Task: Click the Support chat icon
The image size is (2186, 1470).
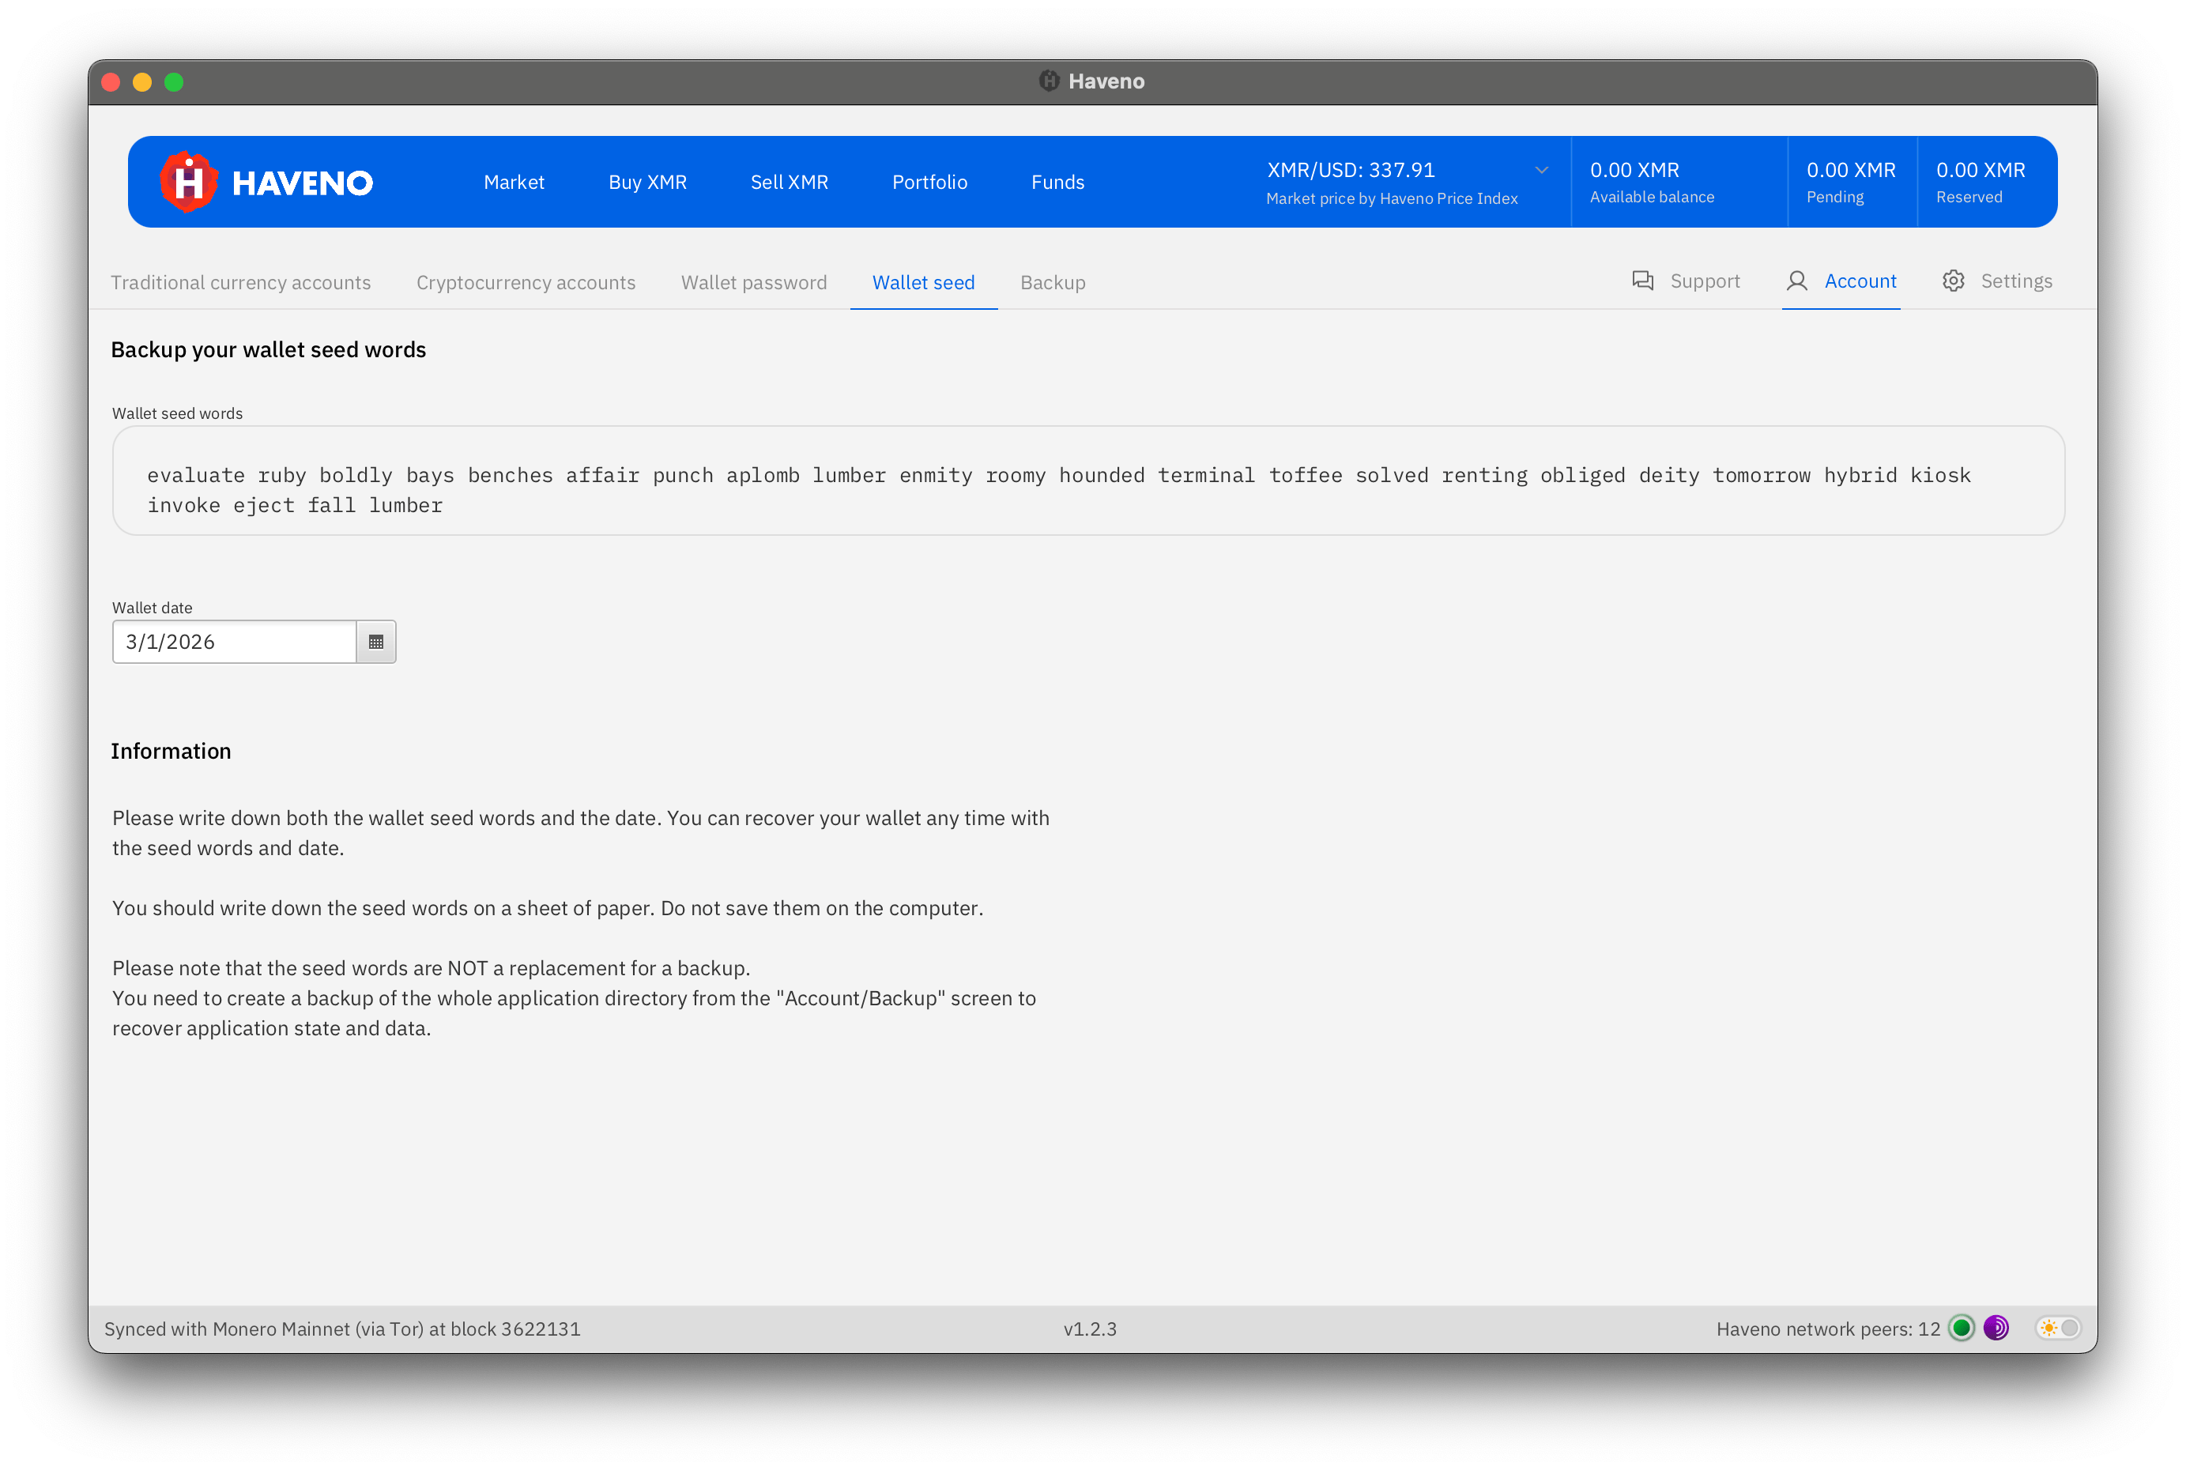Action: click(1642, 281)
